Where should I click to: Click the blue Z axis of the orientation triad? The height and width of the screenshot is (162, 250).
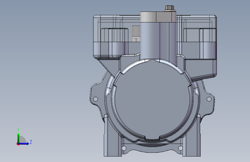coord(24,144)
